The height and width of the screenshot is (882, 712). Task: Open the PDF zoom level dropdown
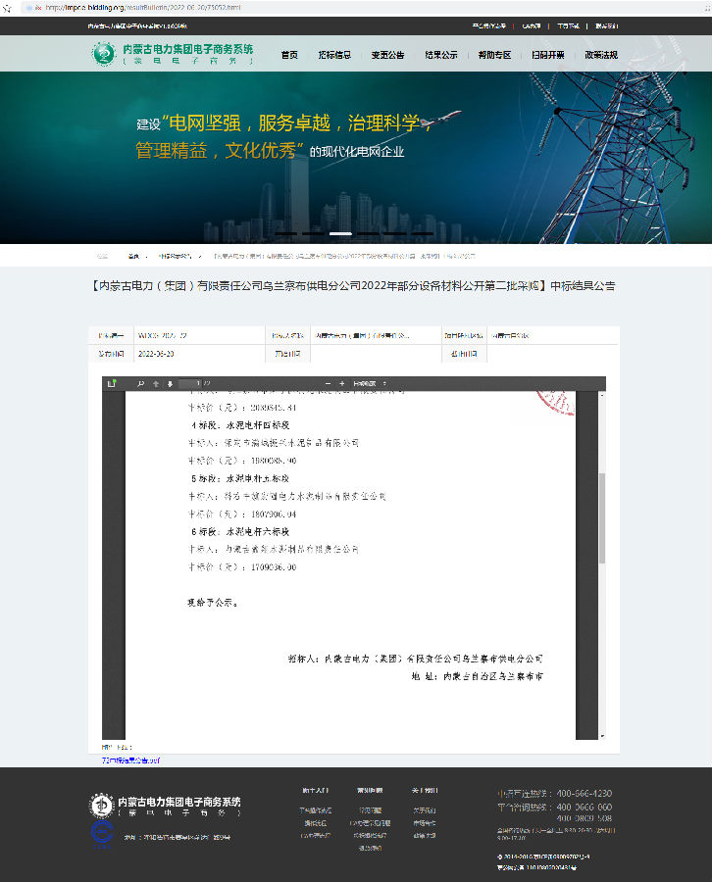pos(371,383)
